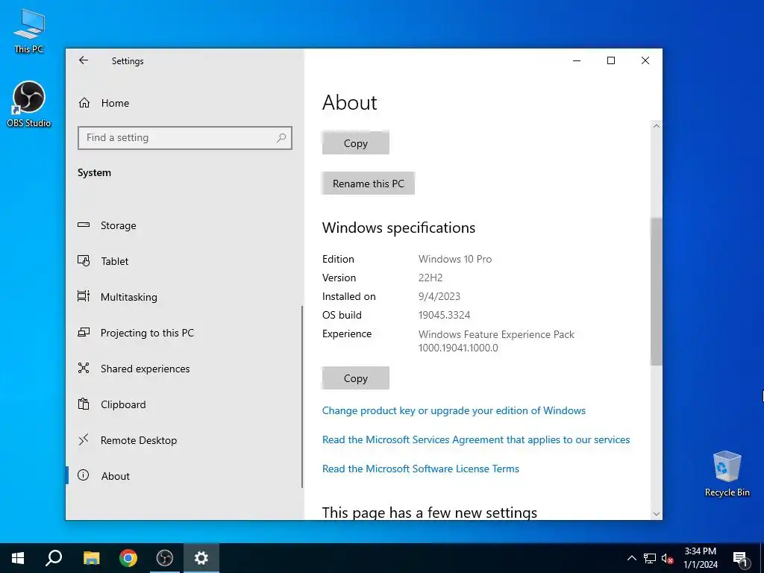Open the Storage settings icon
Screen dimensions: 764x573
tap(84, 225)
